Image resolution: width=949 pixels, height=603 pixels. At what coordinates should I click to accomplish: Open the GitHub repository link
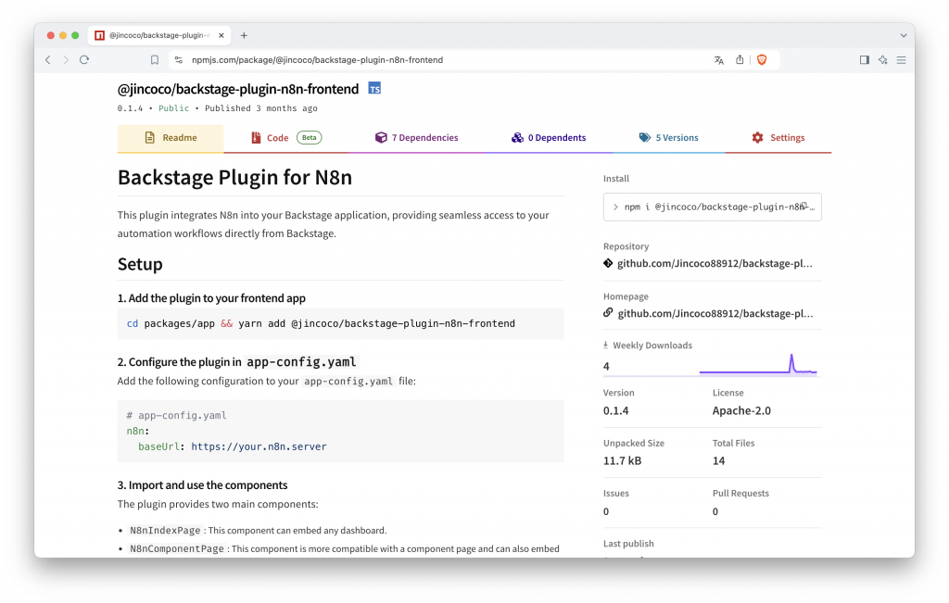pos(715,263)
